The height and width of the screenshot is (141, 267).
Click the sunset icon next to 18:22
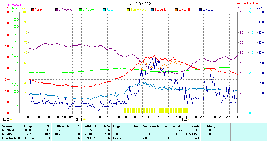coord(189,120)
